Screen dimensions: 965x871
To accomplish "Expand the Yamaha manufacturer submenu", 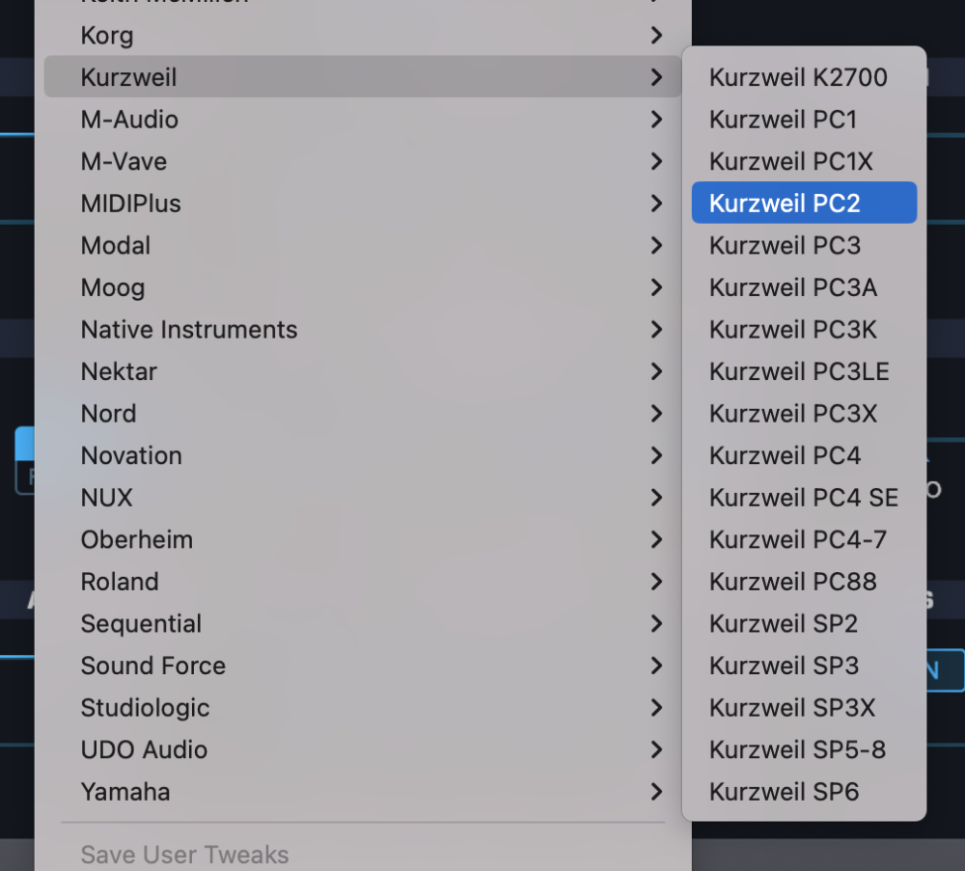I will point(125,792).
